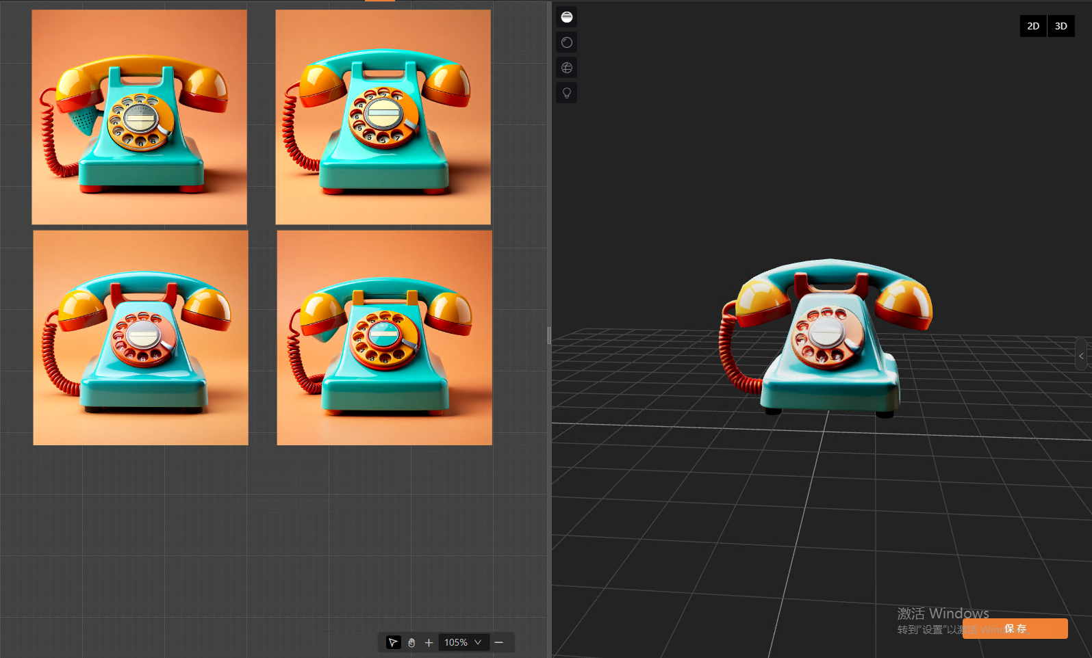
Task: Toggle the lightbulb lighting icon
Action: tap(566, 93)
